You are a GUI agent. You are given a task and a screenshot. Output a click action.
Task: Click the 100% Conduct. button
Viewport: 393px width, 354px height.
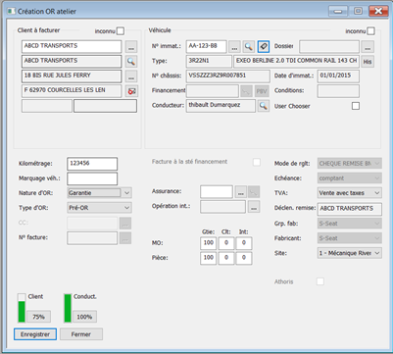[84, 317]
